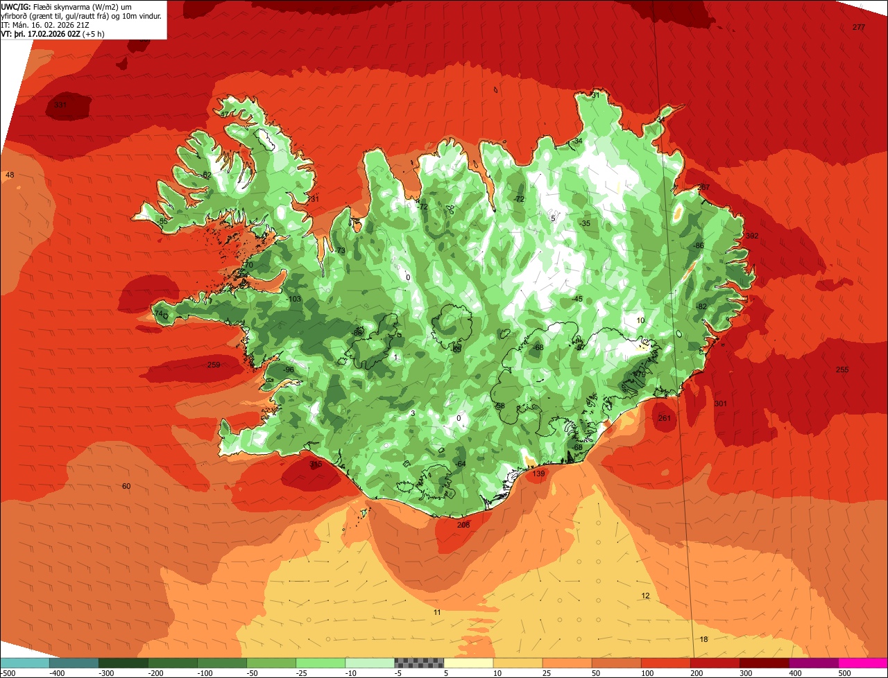Select the '-82' value in eastern Iceland
The width and height of the screenshot is (888, 678).
click(x=701, y=306)
